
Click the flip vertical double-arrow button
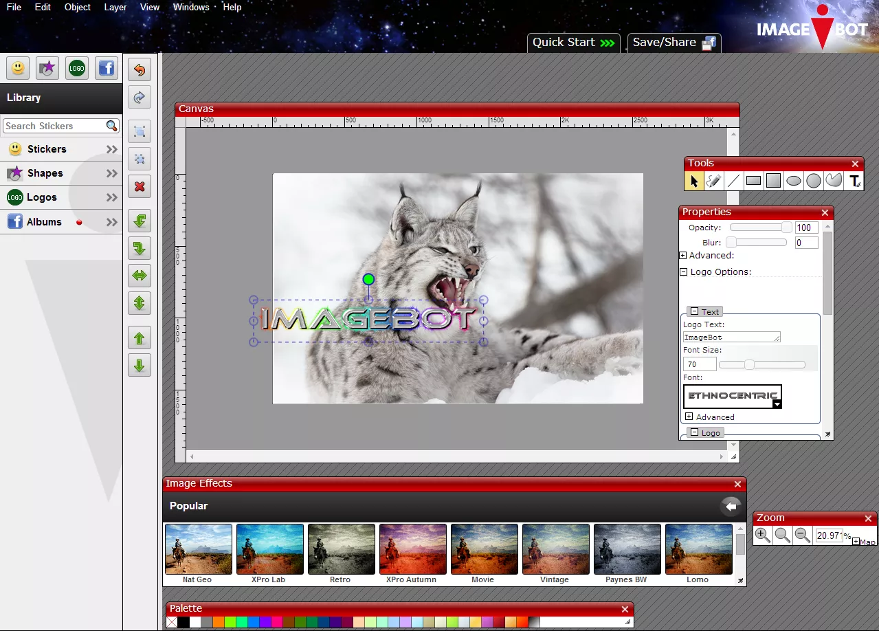[x=140, y=302]
